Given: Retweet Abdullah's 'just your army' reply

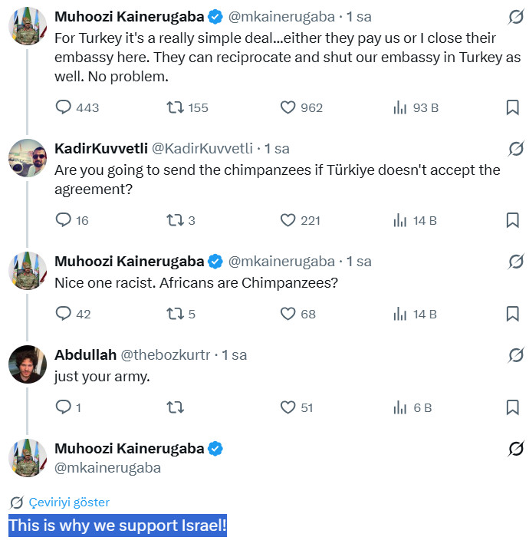Looking at the screenshot, I should 175,407.
